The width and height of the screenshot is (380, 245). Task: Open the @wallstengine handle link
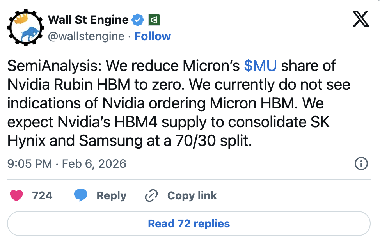click(86, 36)
